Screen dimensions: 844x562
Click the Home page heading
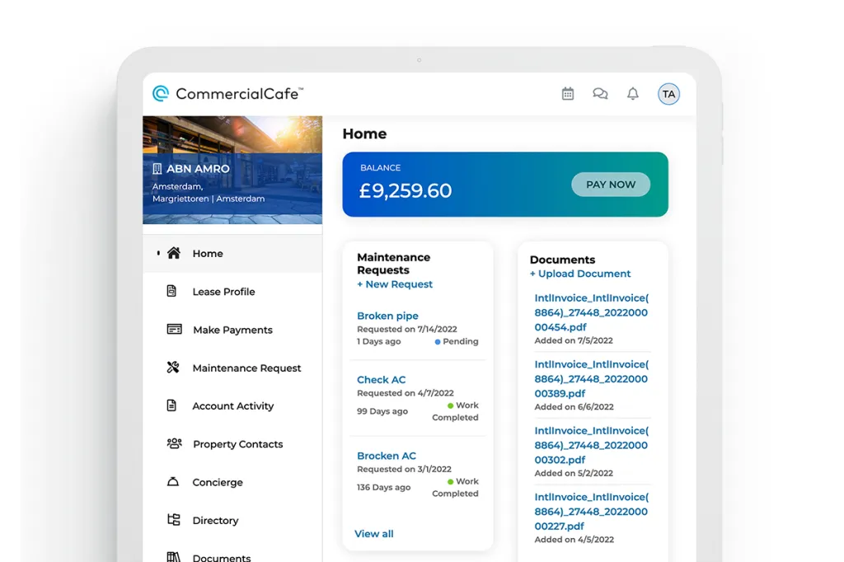[364, 133]
